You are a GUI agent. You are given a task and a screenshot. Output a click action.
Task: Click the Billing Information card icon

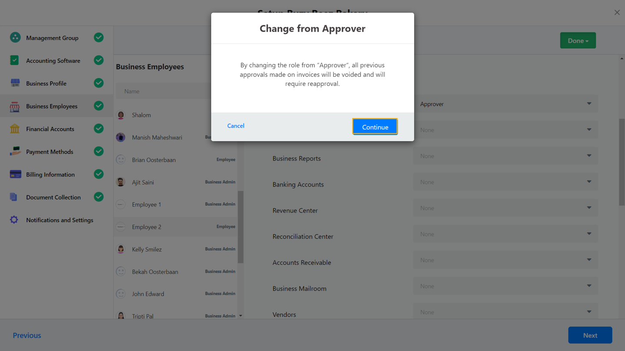point(15,174)
